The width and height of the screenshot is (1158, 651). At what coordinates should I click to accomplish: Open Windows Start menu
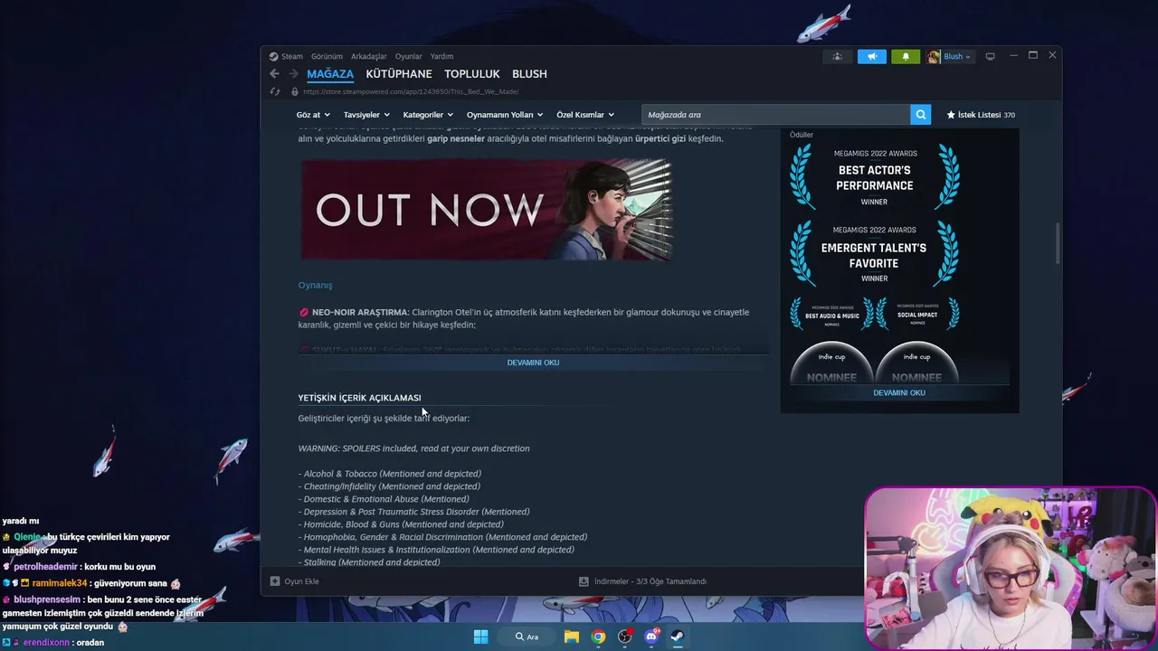480,637
